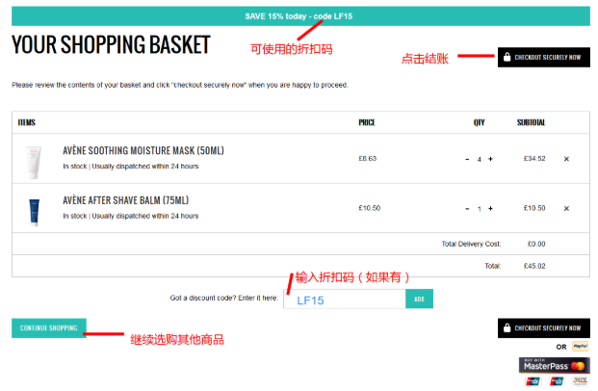
Task: Click the £8.63 price value
Action: coord(367,158)
